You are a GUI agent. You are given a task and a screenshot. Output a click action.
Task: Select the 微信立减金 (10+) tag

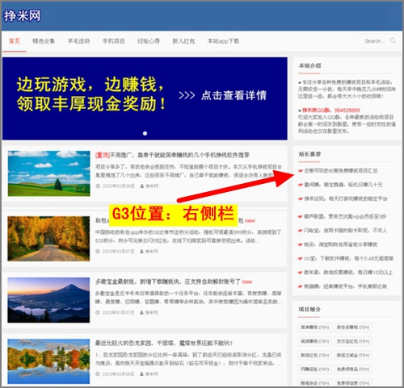pyautogui.click(x=353, y=355)
